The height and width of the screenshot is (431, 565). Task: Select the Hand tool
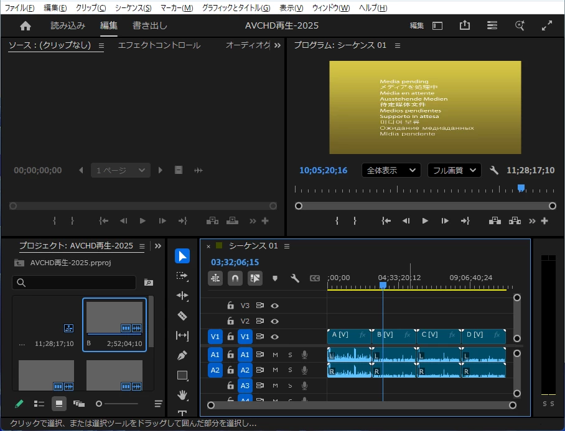[x=182, y=396]
